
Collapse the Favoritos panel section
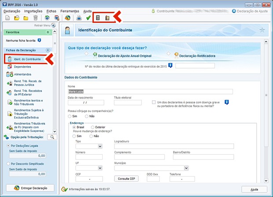point(48,33)
